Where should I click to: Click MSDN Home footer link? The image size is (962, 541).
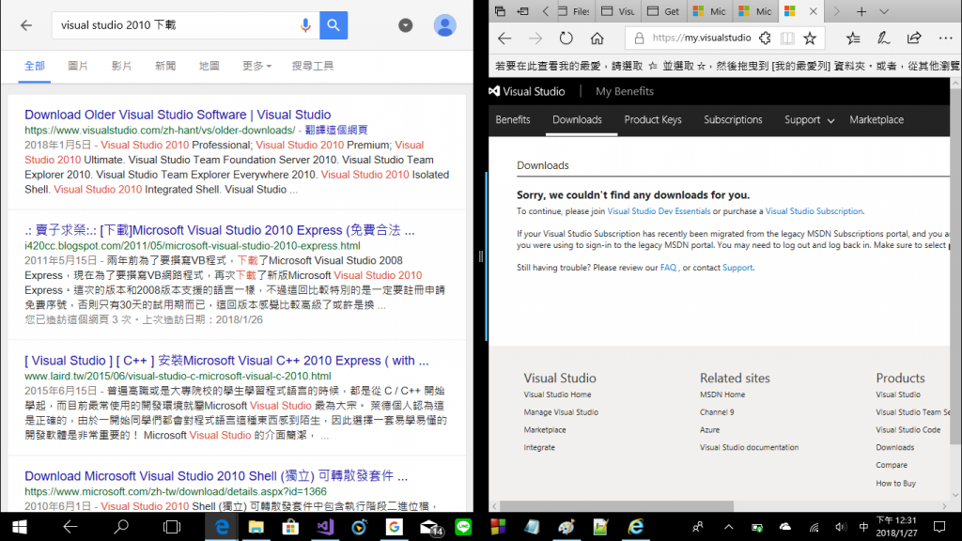[x=722, y=394]
